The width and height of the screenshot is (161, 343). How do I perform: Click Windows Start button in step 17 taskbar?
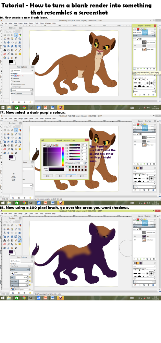point(3,203)
